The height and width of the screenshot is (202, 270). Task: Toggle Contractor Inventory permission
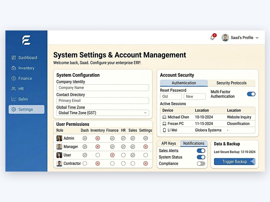pyautogui.click(x=98, y=163)
